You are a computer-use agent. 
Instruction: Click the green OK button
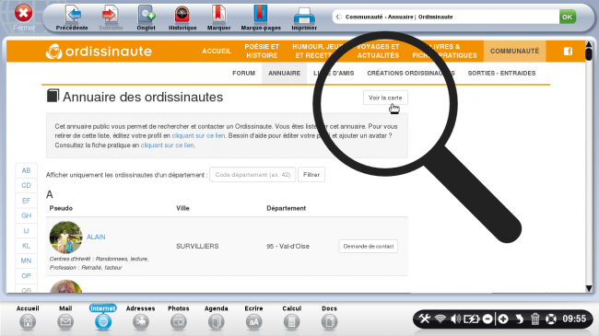[x=568, y=17]
